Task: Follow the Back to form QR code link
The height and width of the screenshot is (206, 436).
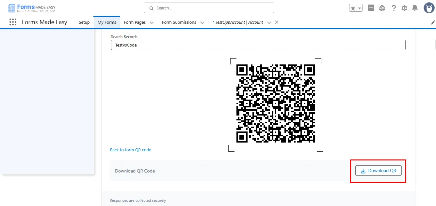Action: point(131,150)
